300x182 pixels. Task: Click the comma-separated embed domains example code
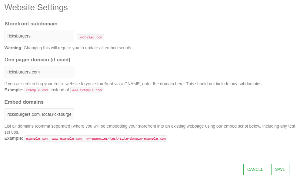pyautogui.click(x=96, y=138)
